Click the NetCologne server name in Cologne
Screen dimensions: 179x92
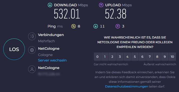click(49, 49)
